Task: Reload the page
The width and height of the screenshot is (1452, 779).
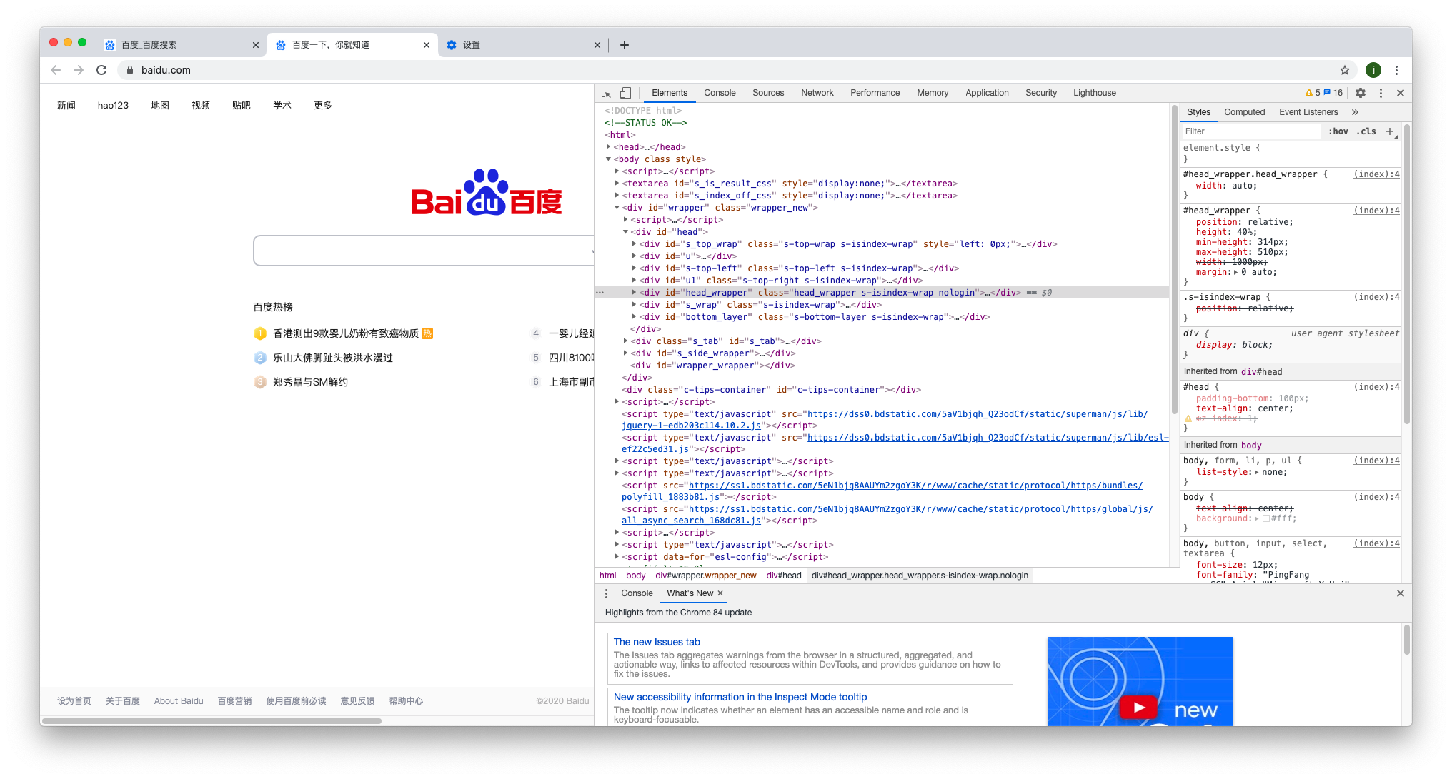Action: pos(101,70)
